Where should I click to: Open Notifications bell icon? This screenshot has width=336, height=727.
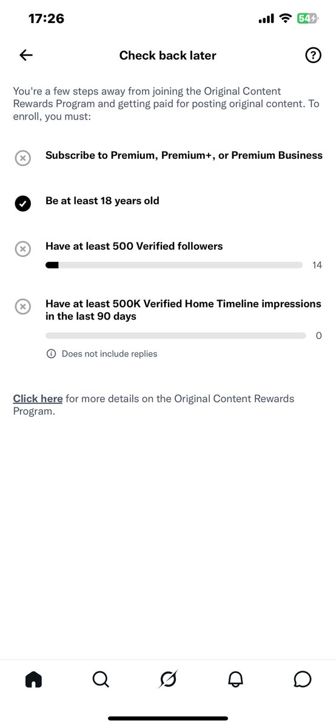pos(235,679)
